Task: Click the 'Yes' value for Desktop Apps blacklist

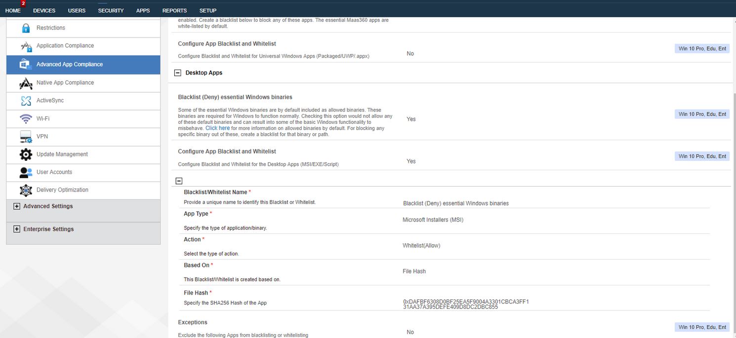Action: 411,161
